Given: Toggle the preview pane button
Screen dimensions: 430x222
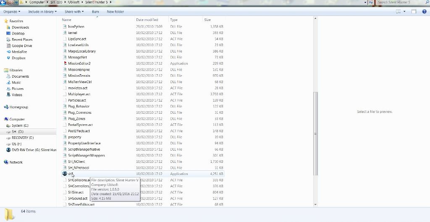Looking at the screenshot, I should click(x=414, y=11).
